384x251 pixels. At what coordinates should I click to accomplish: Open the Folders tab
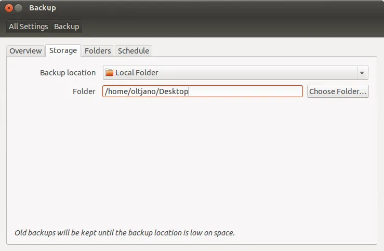[98, 51]
